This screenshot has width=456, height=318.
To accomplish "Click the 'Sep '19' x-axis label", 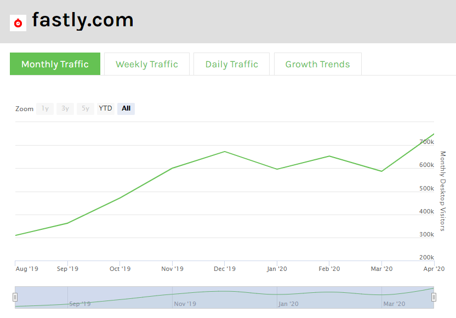I will (x=67, y=269).
